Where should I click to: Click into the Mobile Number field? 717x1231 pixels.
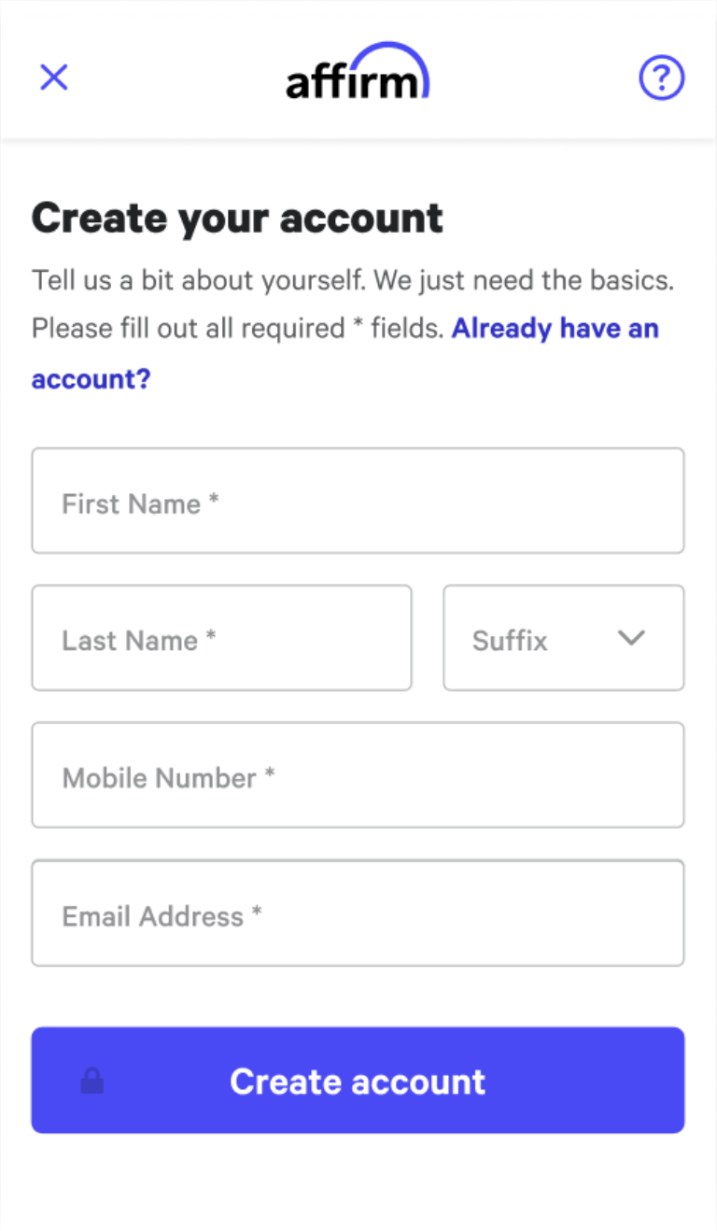pyautogui.click(x=358, y=775)
